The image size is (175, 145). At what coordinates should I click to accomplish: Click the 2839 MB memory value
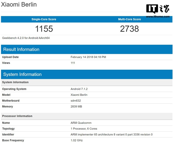[x=76, y=106]
